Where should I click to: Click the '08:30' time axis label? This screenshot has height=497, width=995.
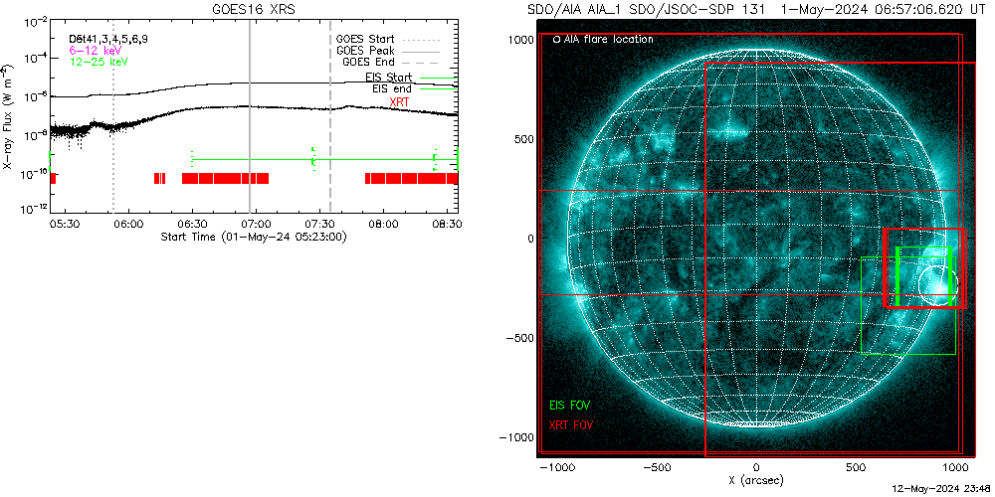448,225
